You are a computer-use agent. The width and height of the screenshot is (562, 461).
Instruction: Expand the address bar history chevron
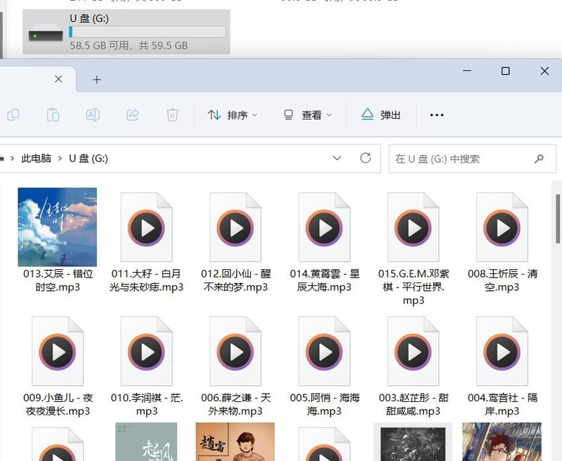point(336,158)
